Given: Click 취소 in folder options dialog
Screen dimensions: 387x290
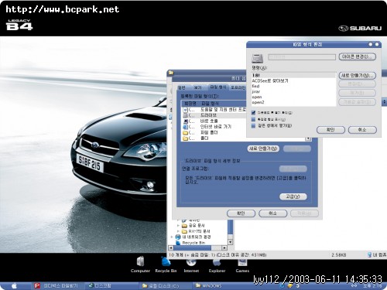Looking at the screenshot, I should click(272, 213).
